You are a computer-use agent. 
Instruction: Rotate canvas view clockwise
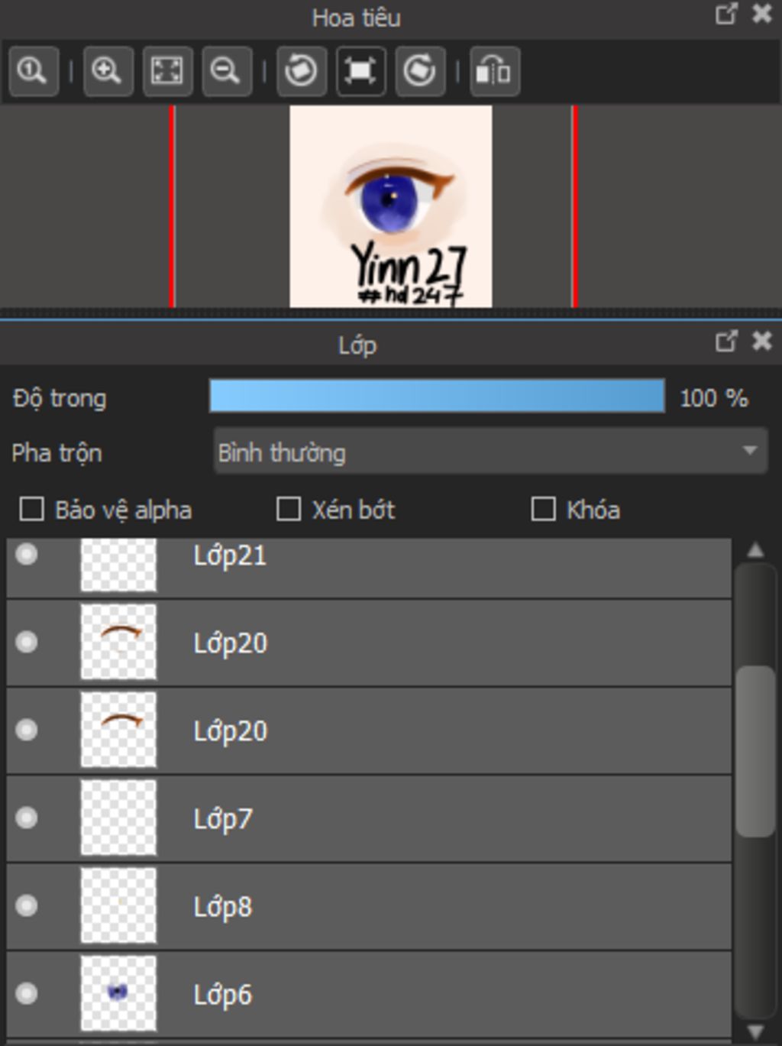click(420, 72)
